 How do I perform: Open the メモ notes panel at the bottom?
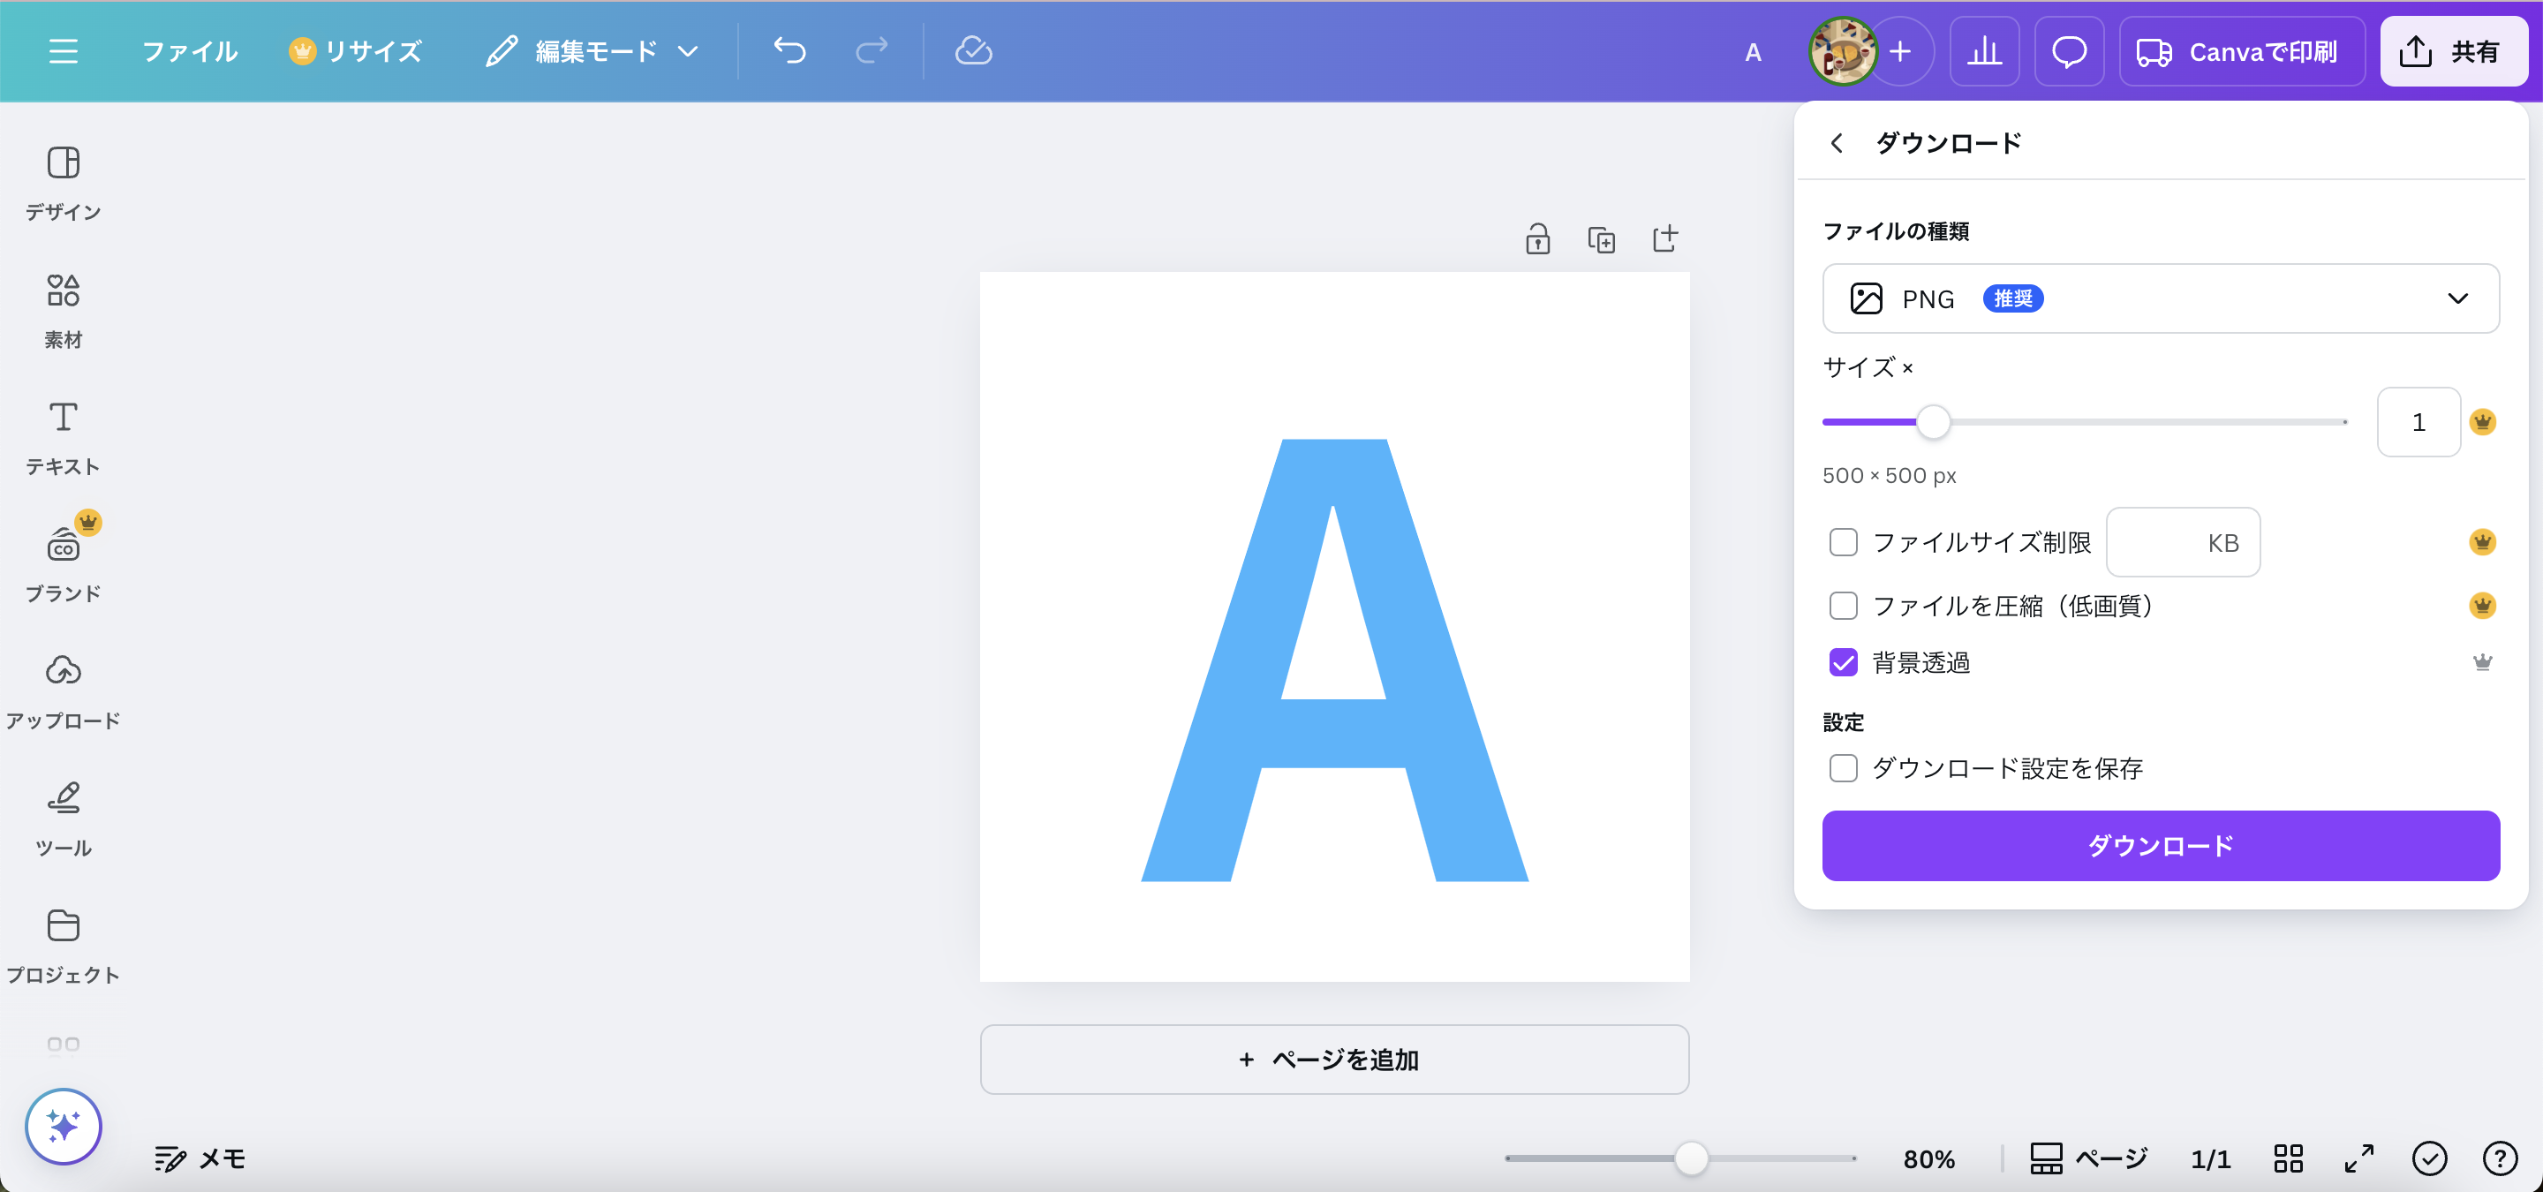(x=198, y=1159)
